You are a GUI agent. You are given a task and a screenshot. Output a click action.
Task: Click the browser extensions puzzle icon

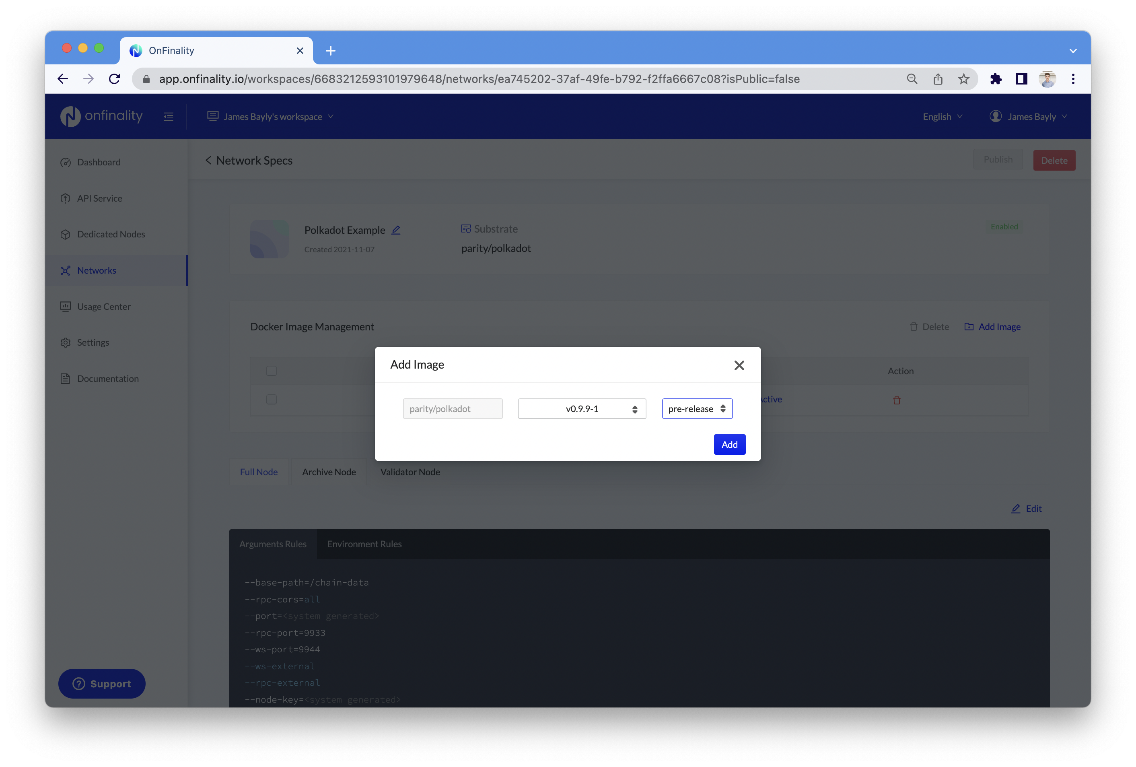click(995, 79)
